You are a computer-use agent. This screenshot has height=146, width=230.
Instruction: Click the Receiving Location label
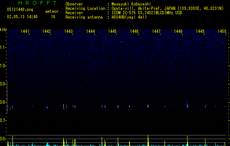[85, 8]
